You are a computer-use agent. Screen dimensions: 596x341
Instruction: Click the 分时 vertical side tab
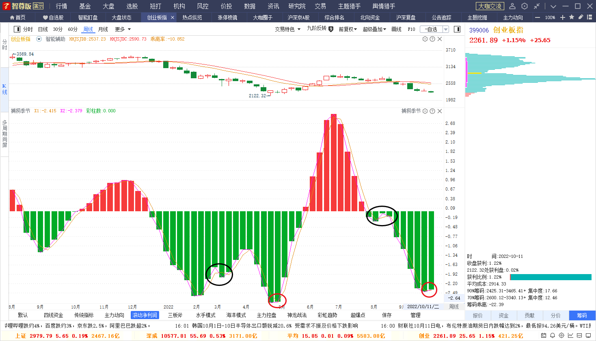pyautogui.click(x=4, y=45)
